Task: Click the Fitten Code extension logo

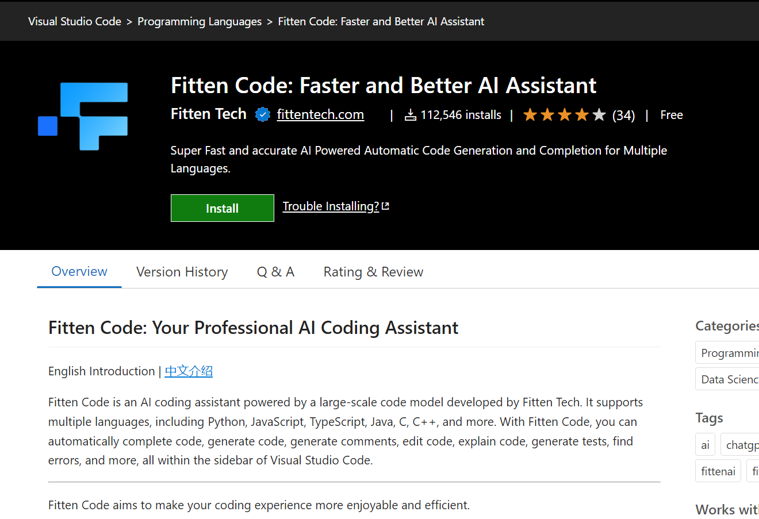Action: 83,117
